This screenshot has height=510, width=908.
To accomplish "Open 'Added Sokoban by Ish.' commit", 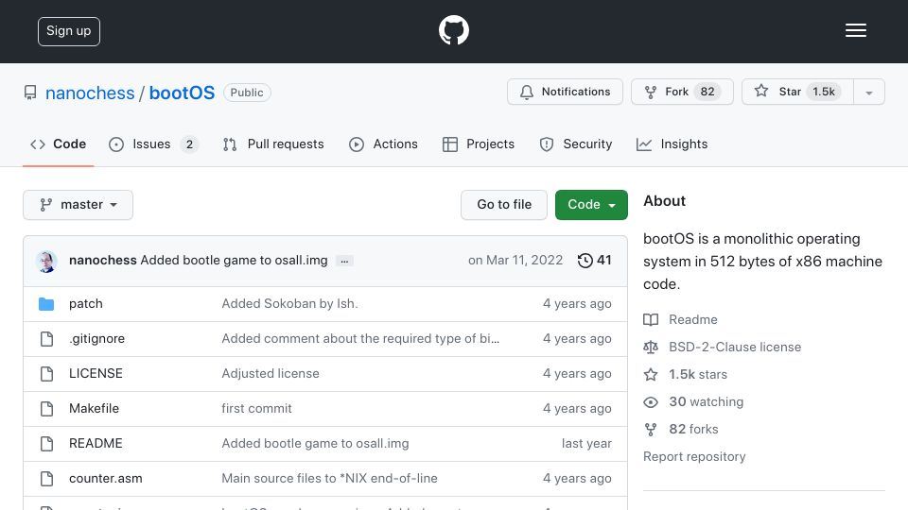I will click(289, 303).
